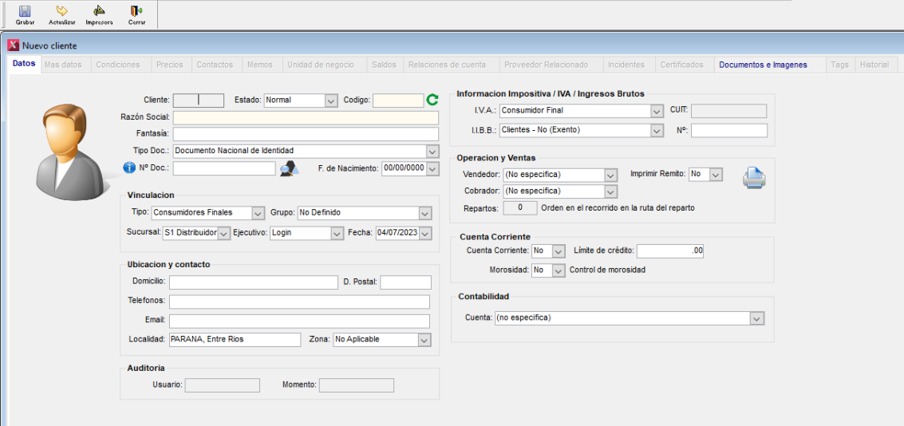This screenshot has height=426, width=904.
Task: Open the Cuenta Corriente No dropdown
Action: pos(559,251)
